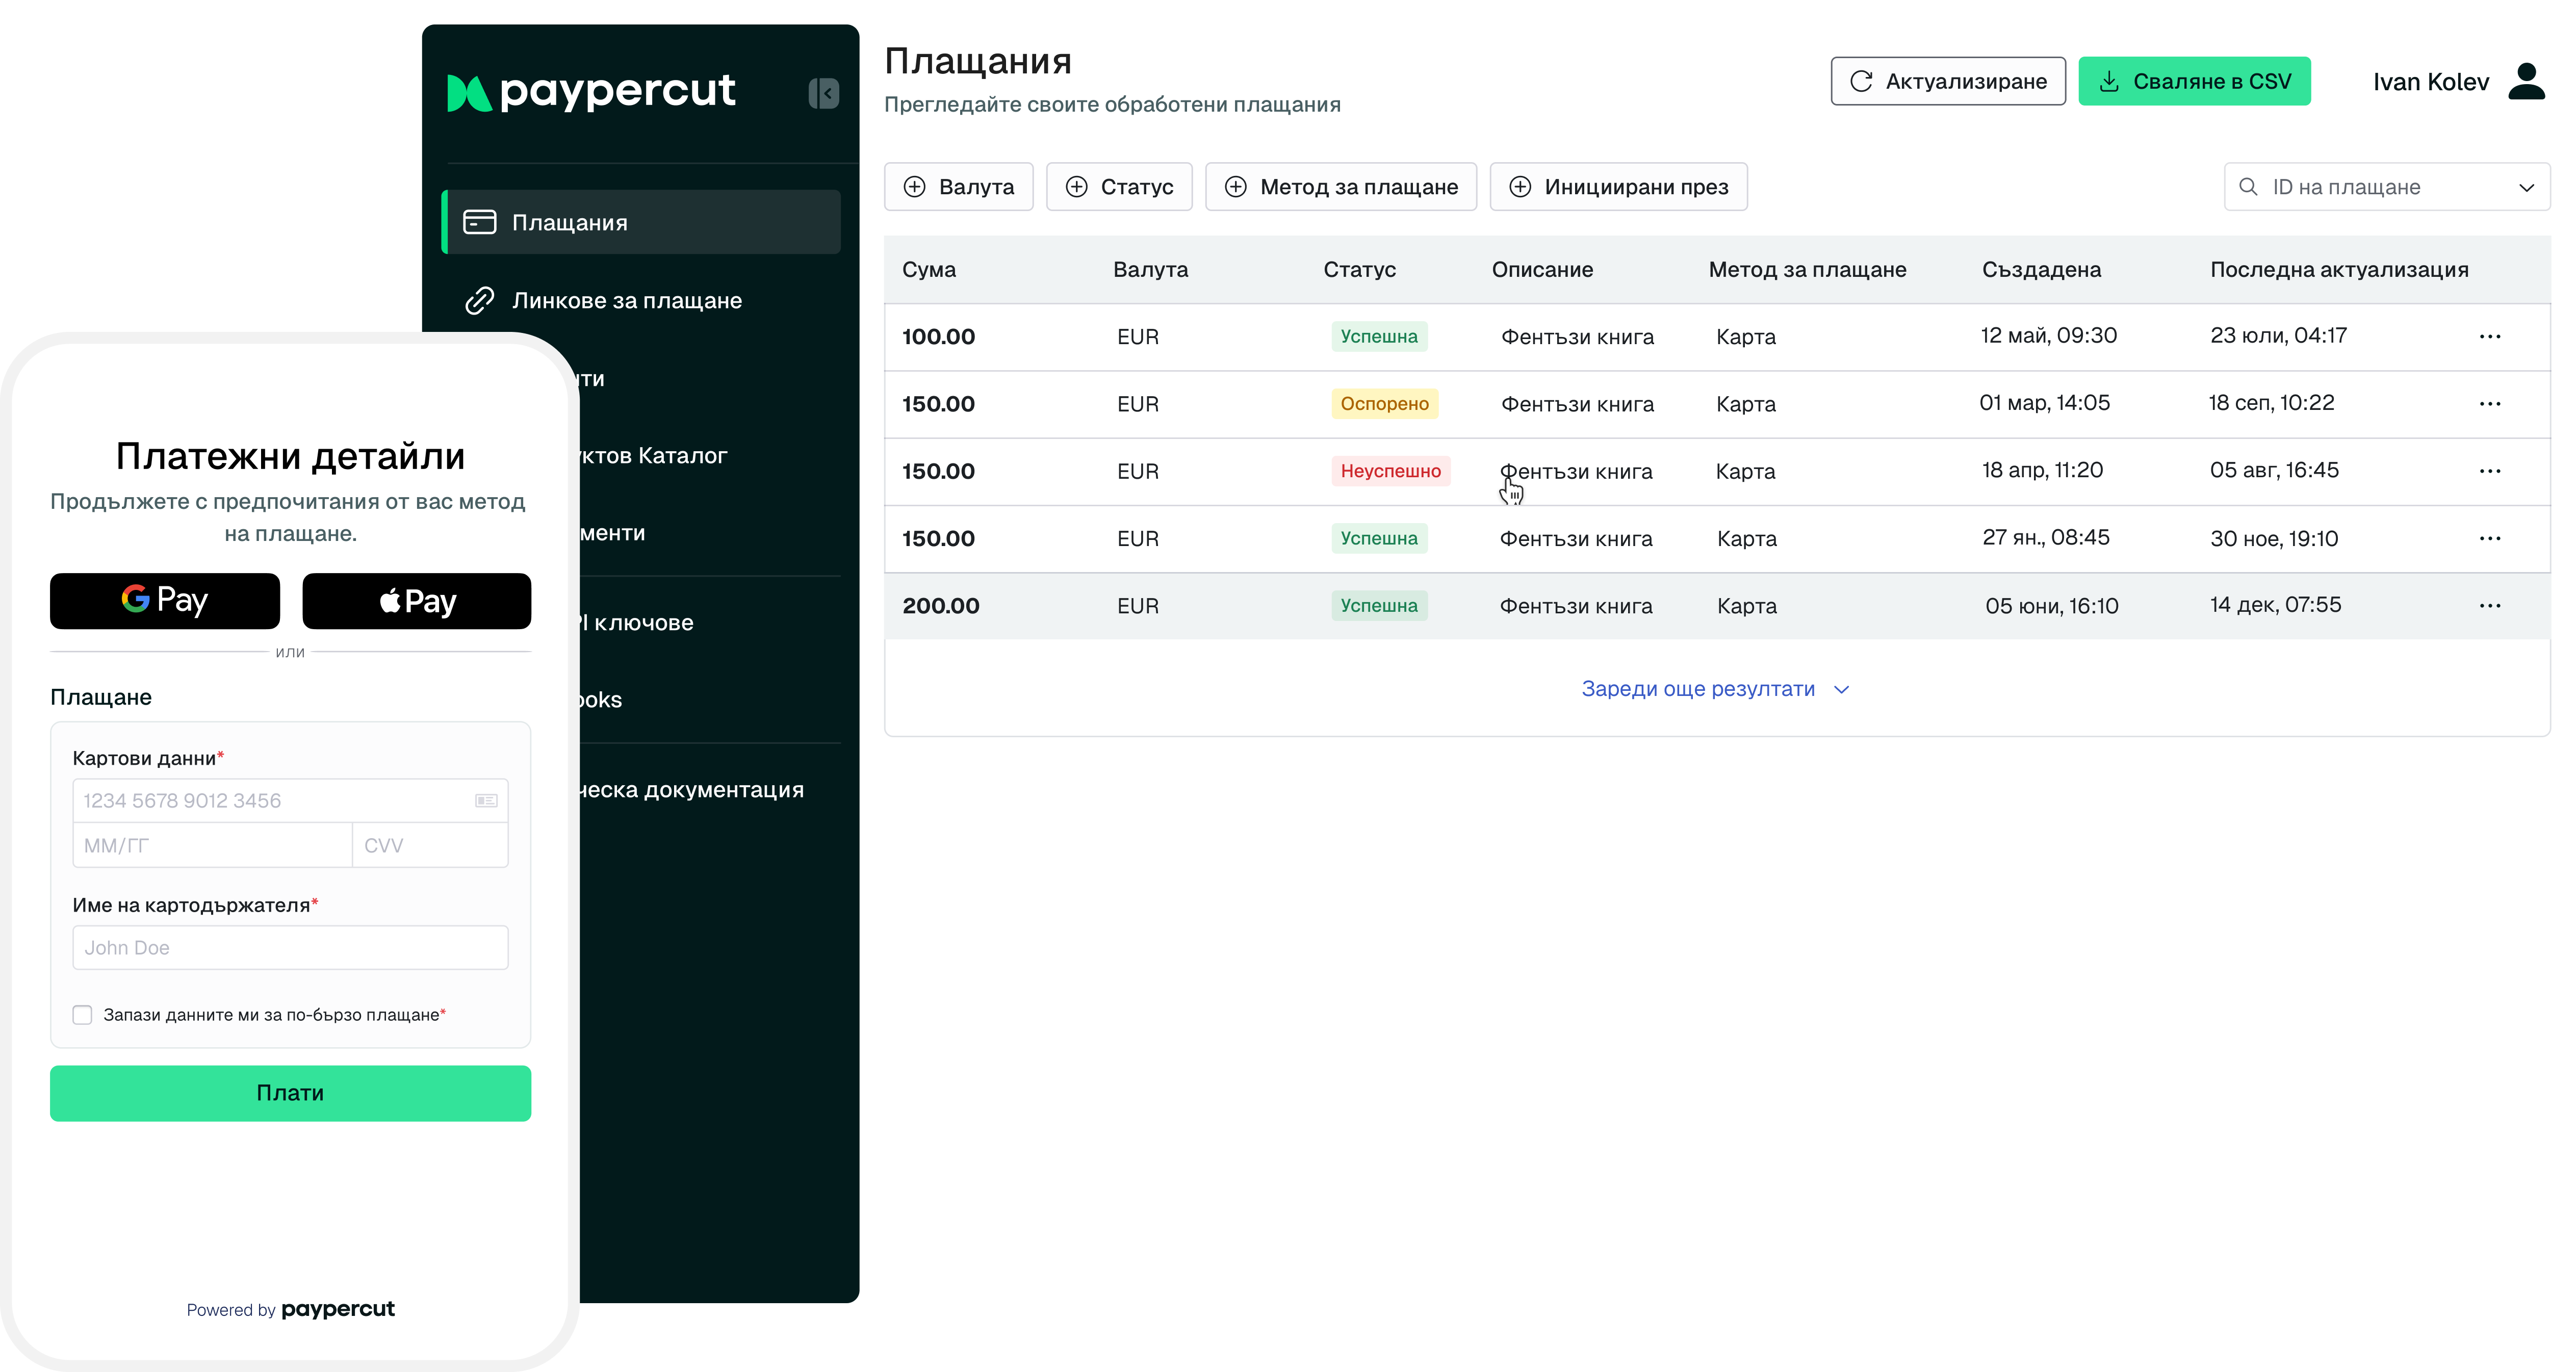Click the 14 дек, 07:55 update date
Image resolution: width=2576 pixels, height=1372 pixels.
(2275, 605)
